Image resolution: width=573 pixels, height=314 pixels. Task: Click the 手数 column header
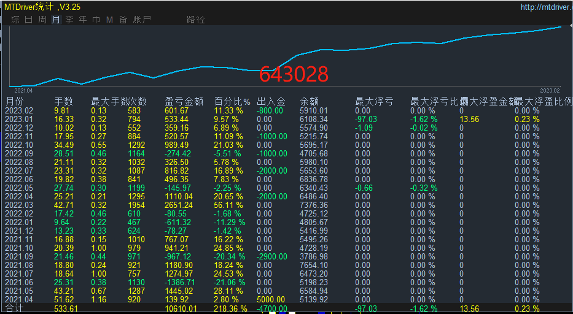(x=64, y=102)
